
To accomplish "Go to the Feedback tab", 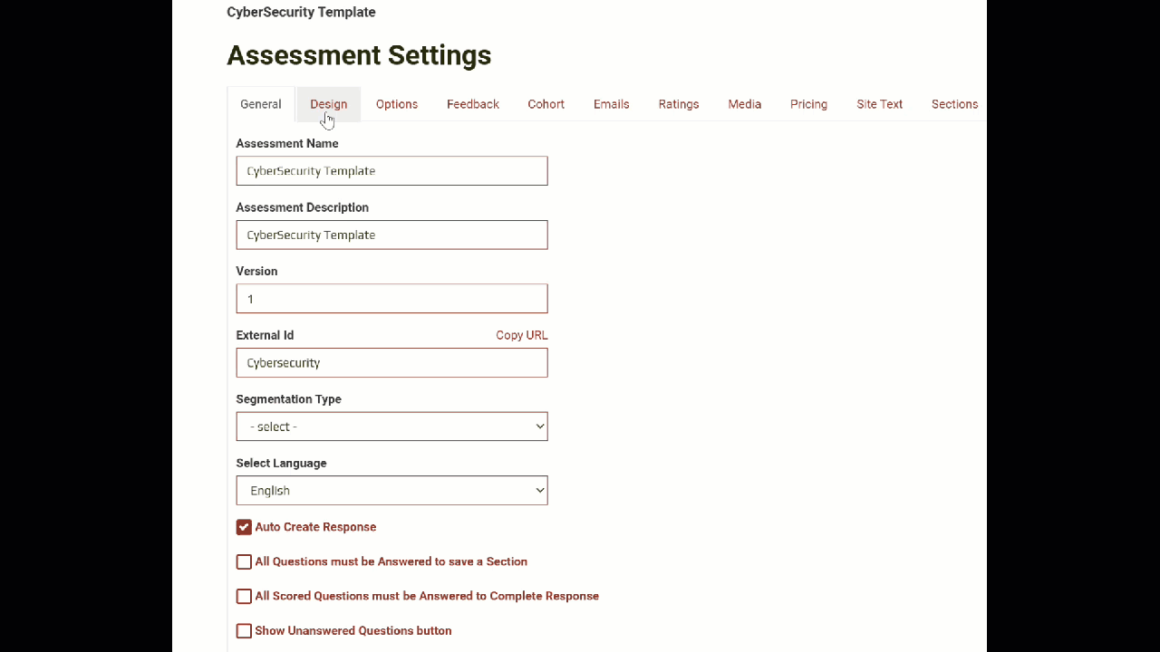I will click(472, 104).
